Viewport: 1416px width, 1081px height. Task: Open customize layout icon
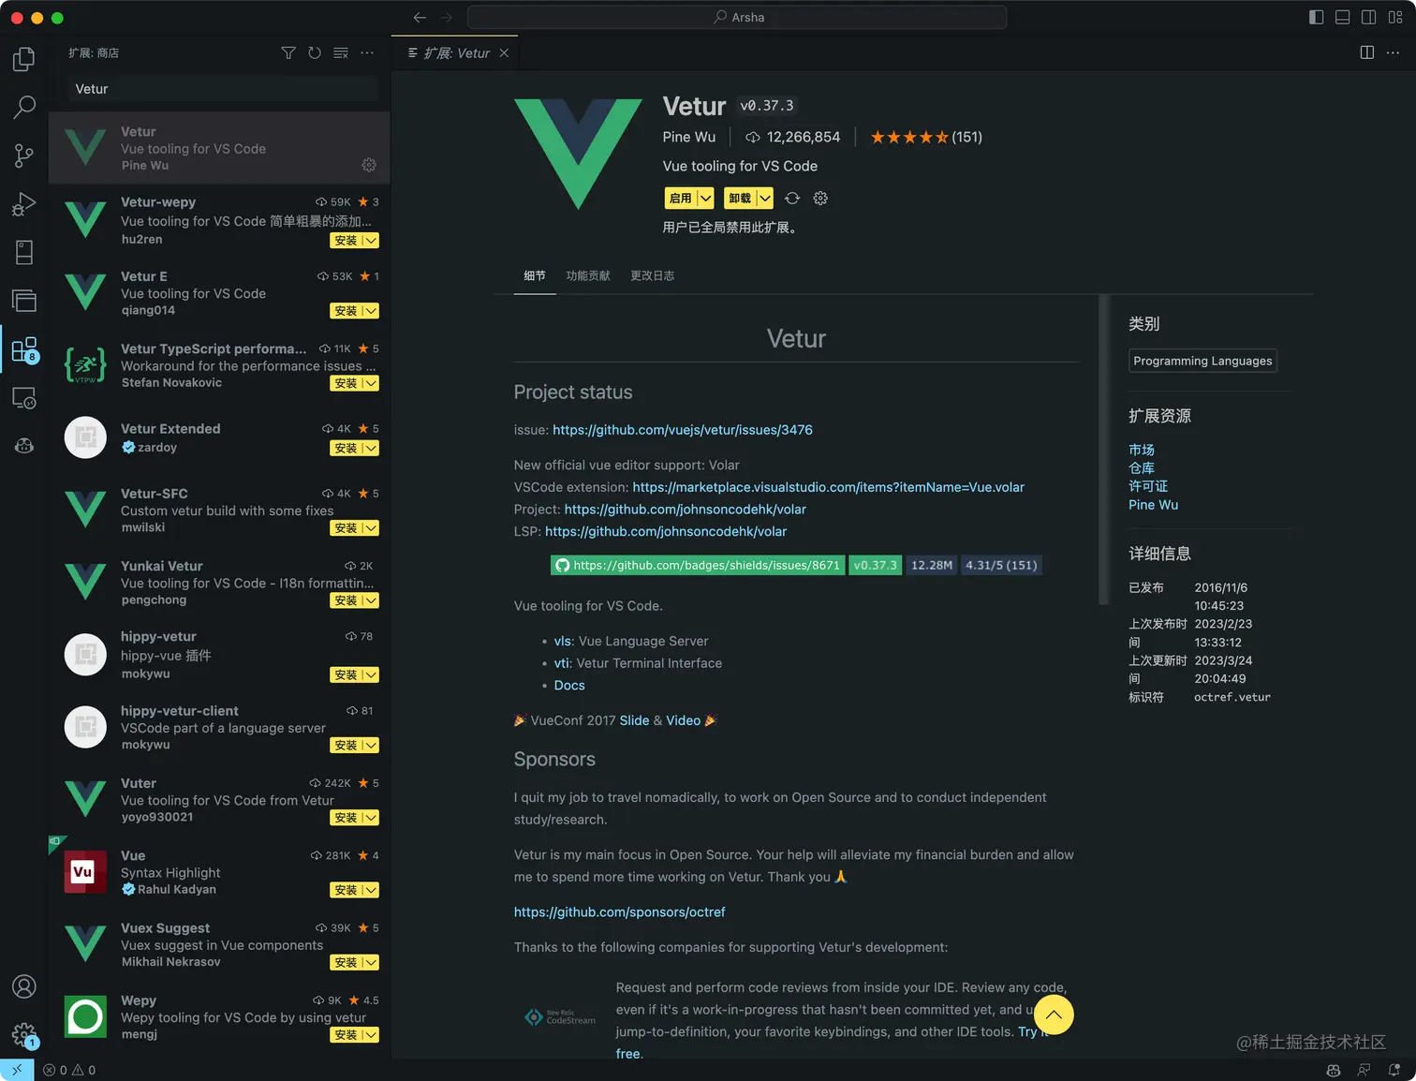1395,17
